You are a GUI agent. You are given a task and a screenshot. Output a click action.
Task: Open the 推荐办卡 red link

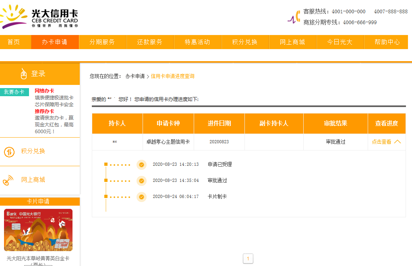[44, 111]
